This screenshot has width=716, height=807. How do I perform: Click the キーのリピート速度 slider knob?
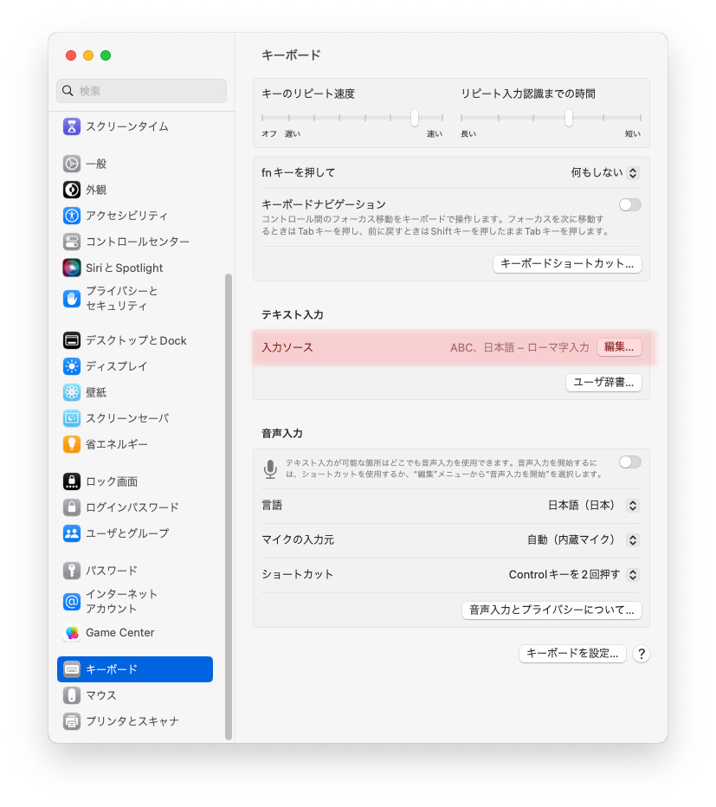415,118
